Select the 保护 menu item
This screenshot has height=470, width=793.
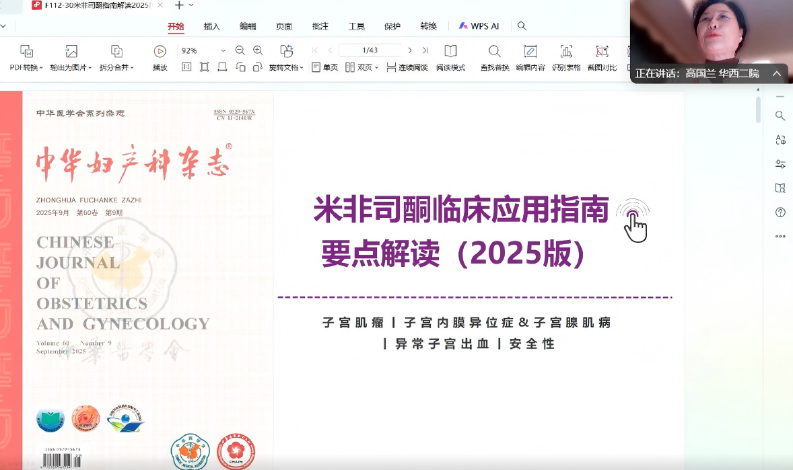point(392,26)
